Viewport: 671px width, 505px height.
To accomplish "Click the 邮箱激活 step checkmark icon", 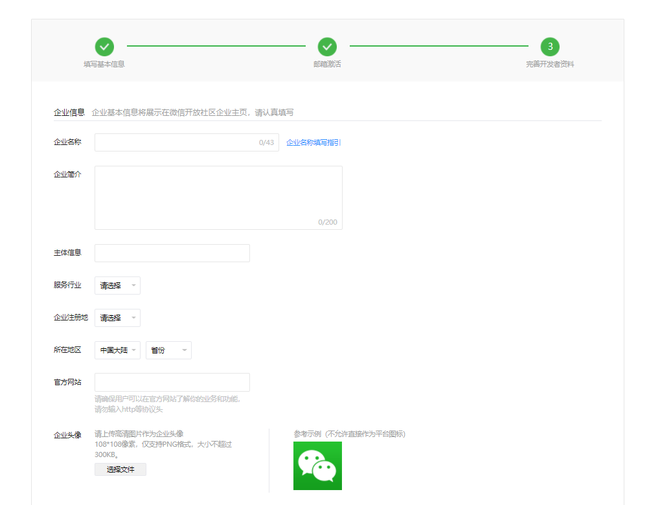I will pos(327,47).
